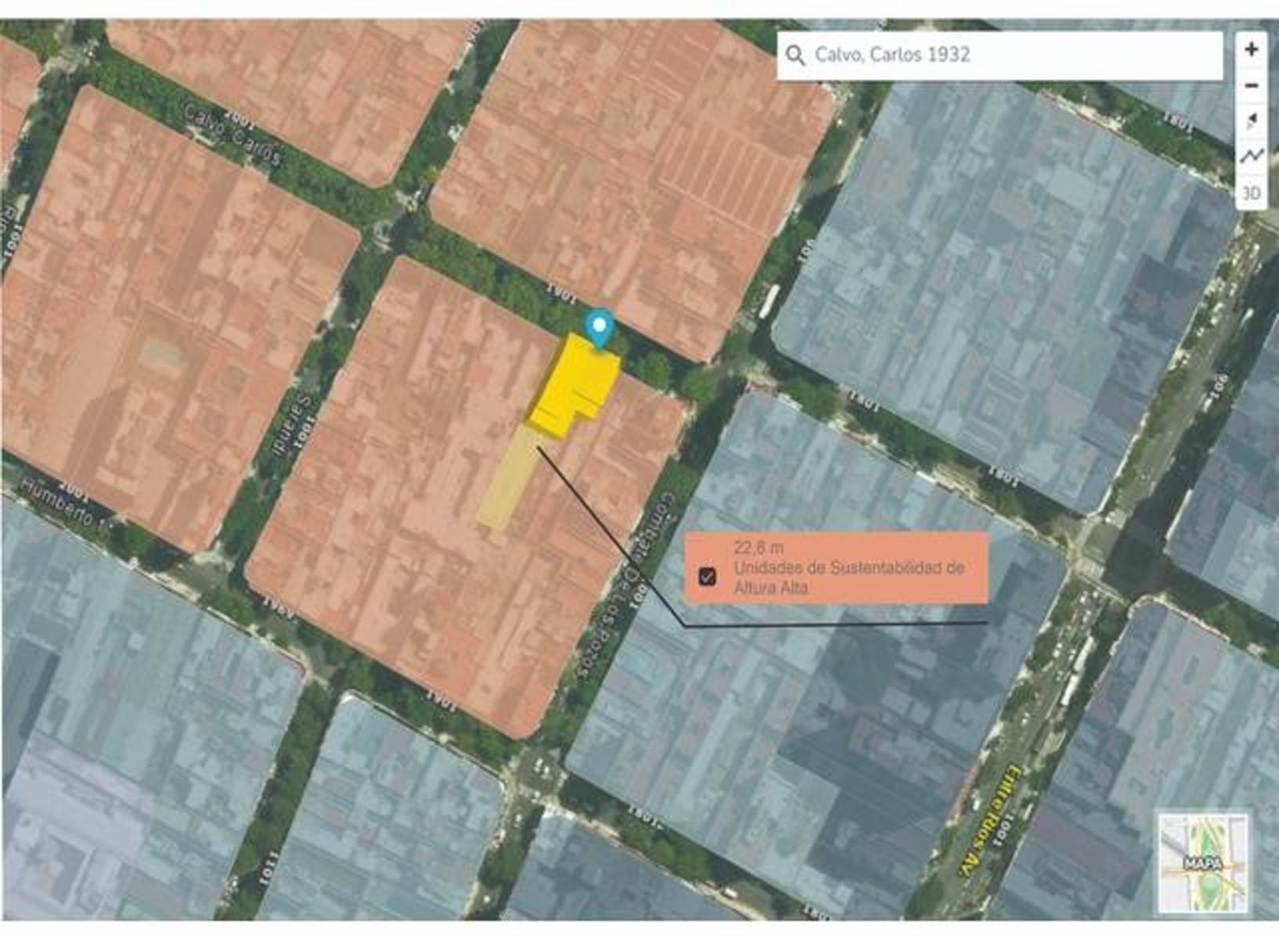Uncheck the Unidades de Sustentabilidad checkbox
This screenshot has height=939, width=1279.
[x=708, y=577]
